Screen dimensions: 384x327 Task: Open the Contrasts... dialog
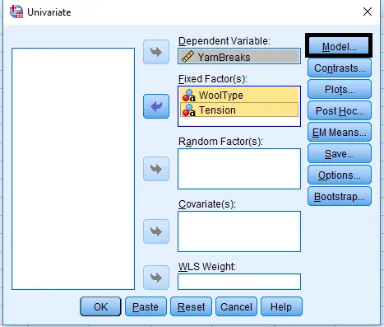tap(340, 68)
